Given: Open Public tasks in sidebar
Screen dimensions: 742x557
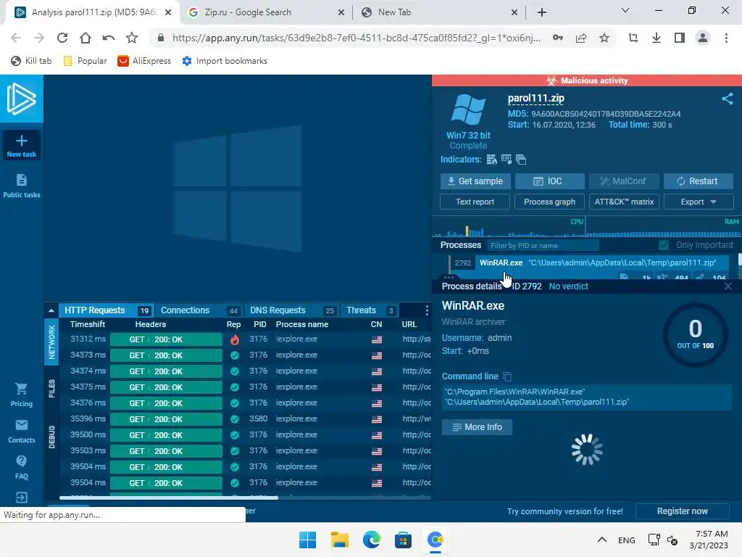Looking at the screenshot, I should pos(21,186).
